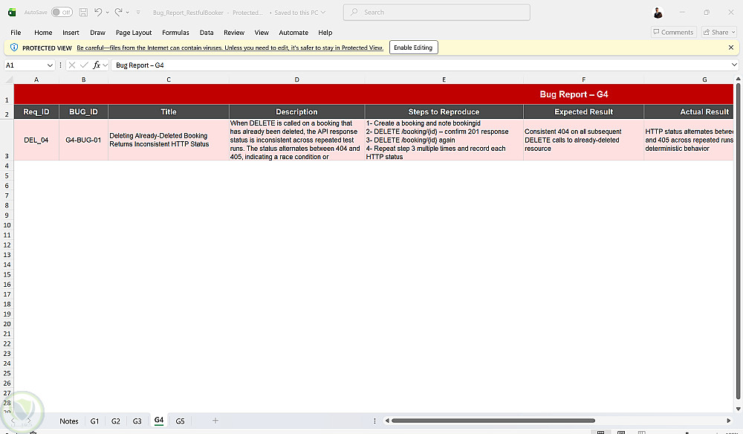This screenshot has height=434, width=743.
Task: Click the vertical scrollbar thumb
Action: tap(738, 242)
